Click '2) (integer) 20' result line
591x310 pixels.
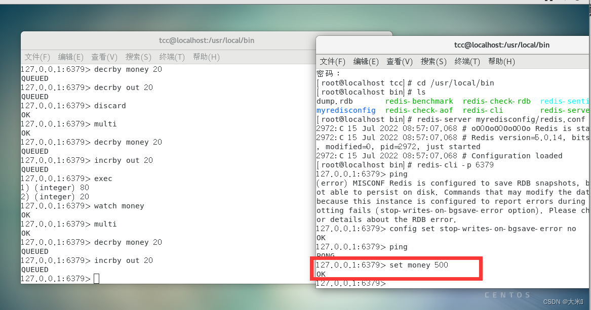[x=55, y=196]
